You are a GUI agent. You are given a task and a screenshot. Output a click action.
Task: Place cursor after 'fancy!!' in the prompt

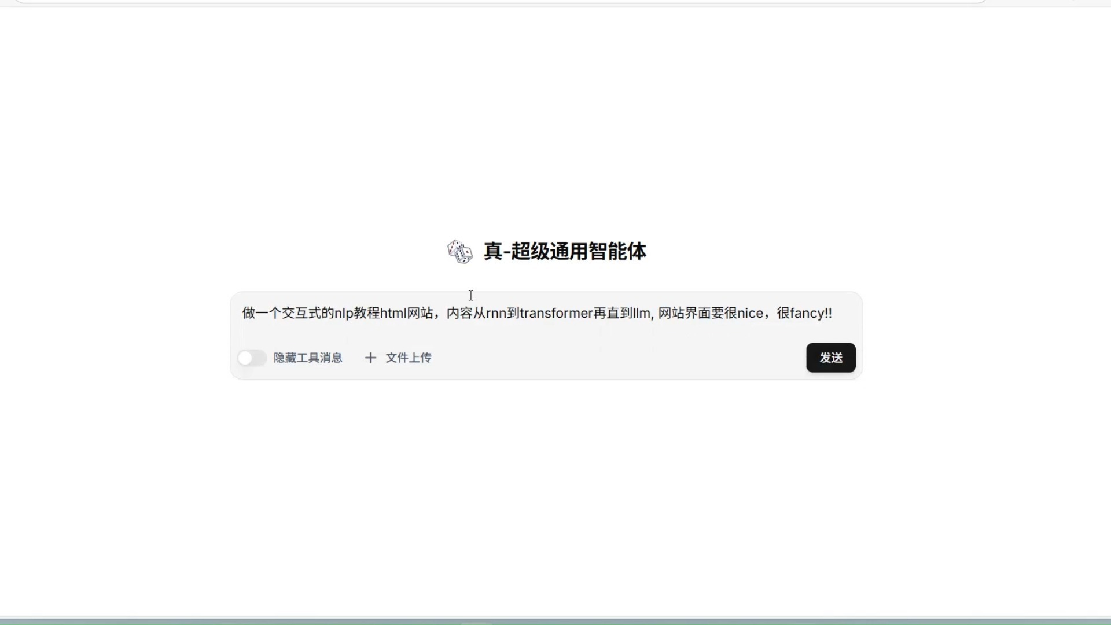click(833, 313)
